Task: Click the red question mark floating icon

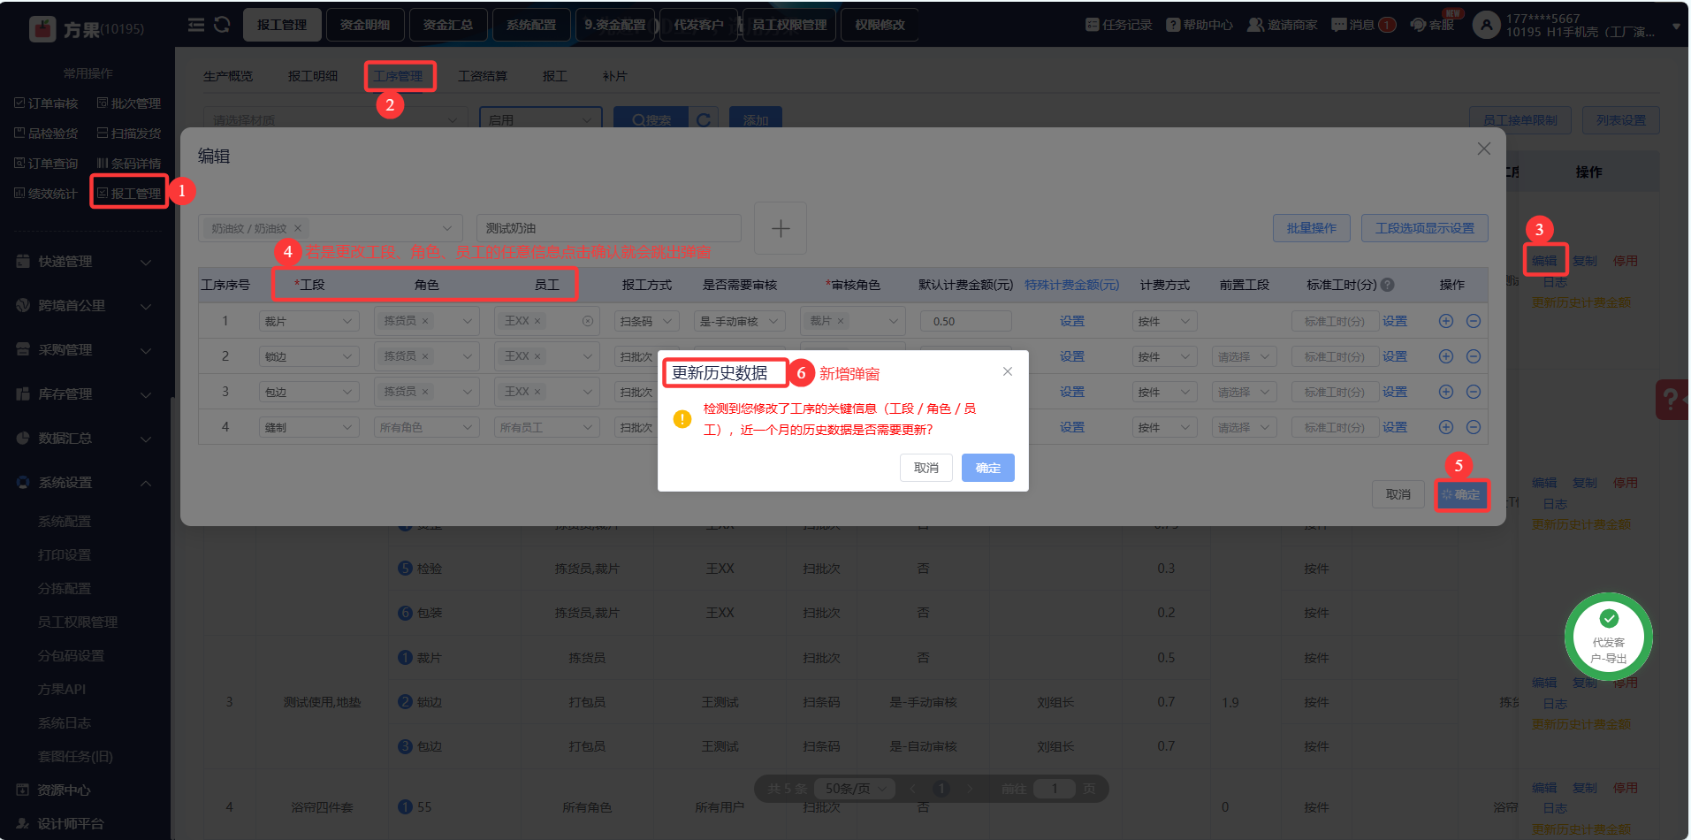Action: click(x=1672, y=400)
